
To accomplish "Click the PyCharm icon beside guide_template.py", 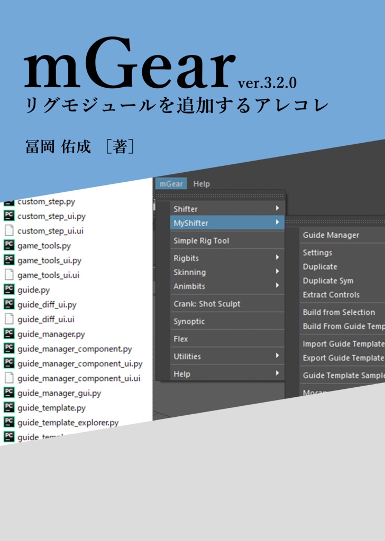I will [9, 407].
